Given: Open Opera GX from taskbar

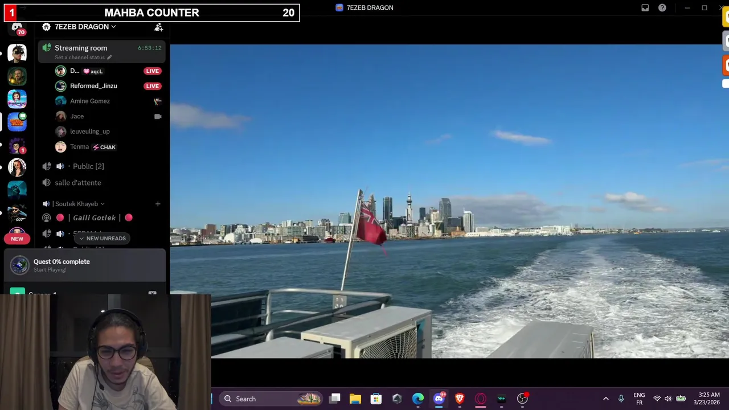Looking at the screenshot, I should [481, 399].
